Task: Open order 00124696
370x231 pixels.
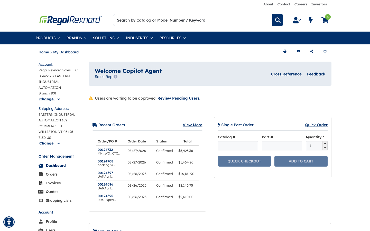Action: [x=105, y=184]
